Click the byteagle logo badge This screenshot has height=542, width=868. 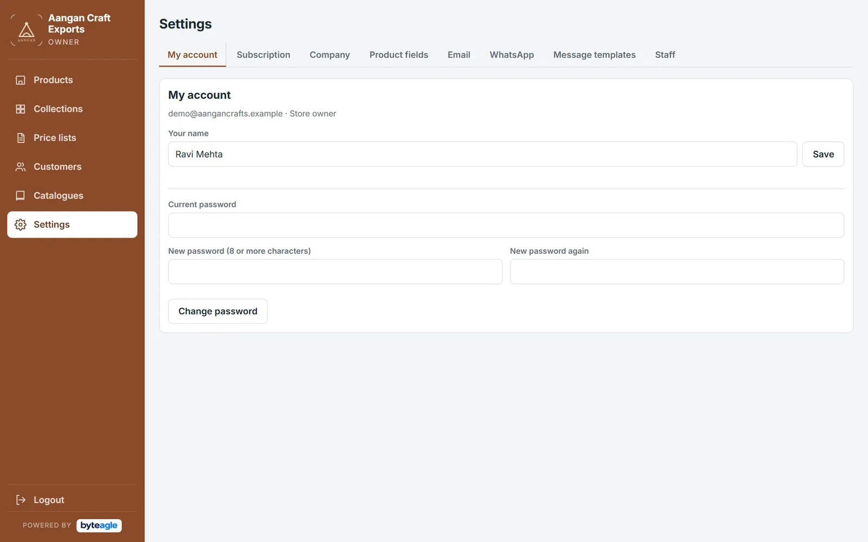click(99, 525)
